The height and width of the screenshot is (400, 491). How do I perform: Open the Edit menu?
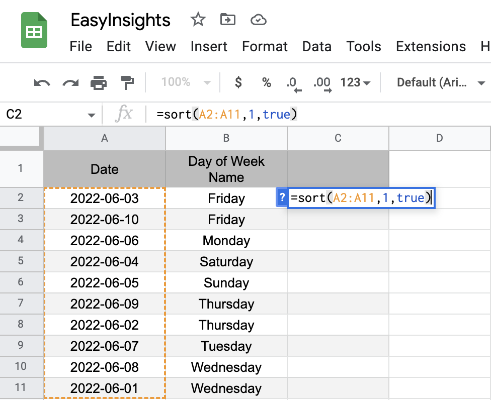tap(118, 47)
